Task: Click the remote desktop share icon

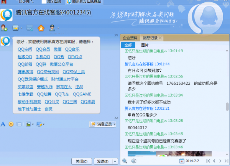Action: (x=30, y=28)
